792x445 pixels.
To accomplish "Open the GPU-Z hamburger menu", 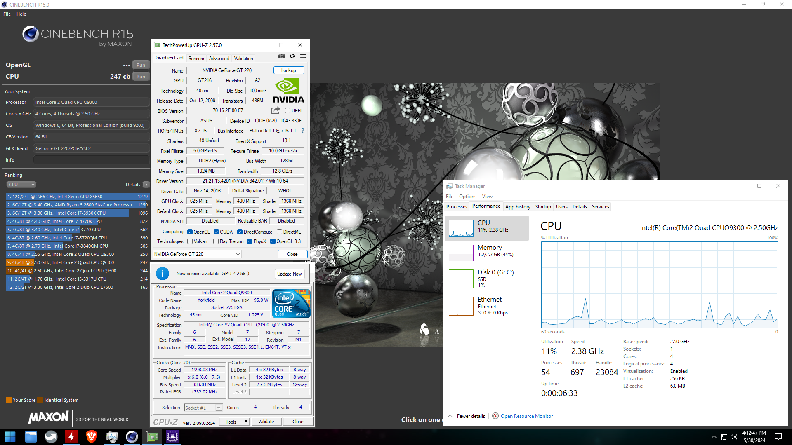I will pos(303,56).
